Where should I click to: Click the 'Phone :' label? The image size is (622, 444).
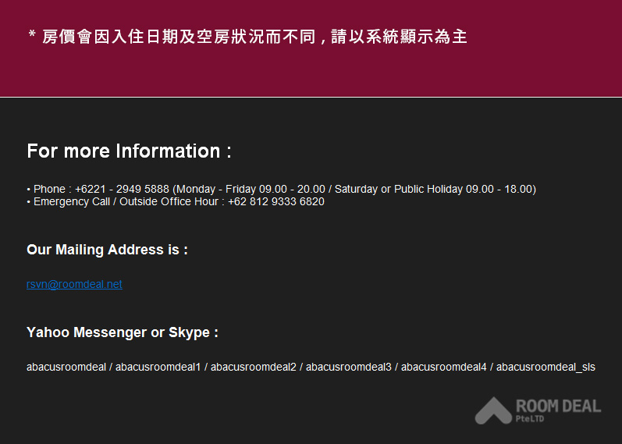53,189
